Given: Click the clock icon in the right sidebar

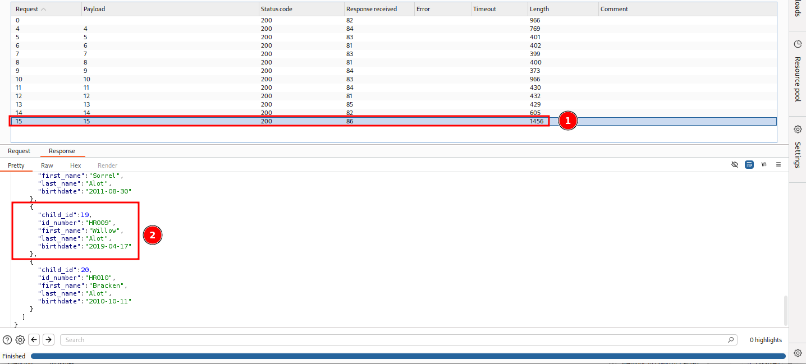Looking at the screenshot, I should pos(798,43).
